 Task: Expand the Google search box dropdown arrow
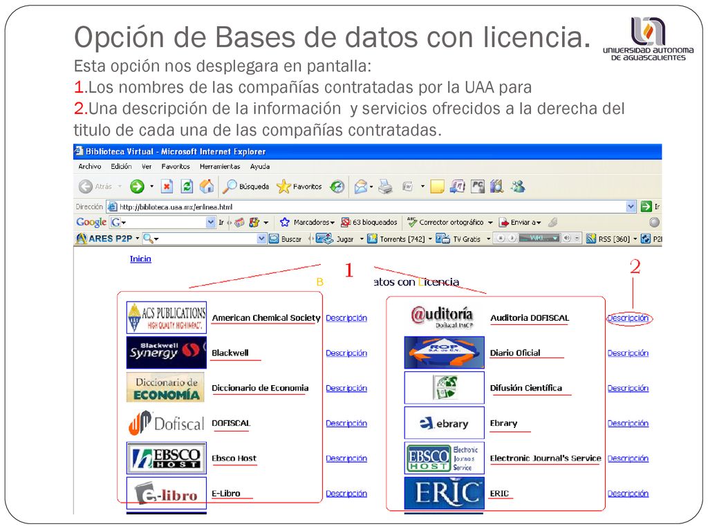pyautogui.click(x=211, y=222)
